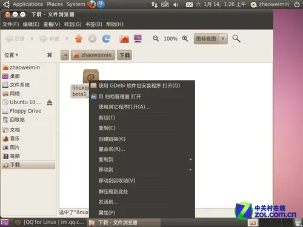
Task: Expand the Forward history dropdown arrow
Action: pos(67,39)
